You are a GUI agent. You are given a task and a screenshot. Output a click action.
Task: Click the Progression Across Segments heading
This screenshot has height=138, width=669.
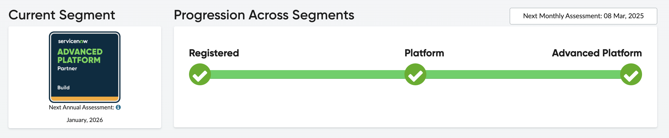tap(264, 15)
